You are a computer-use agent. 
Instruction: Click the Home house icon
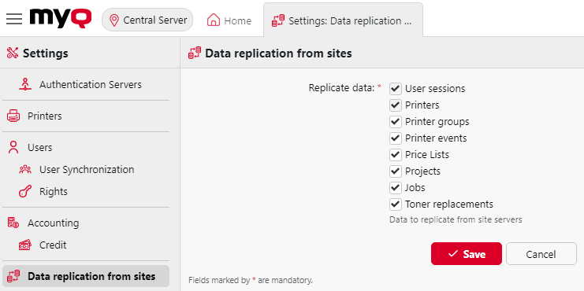tap(214, 20)
